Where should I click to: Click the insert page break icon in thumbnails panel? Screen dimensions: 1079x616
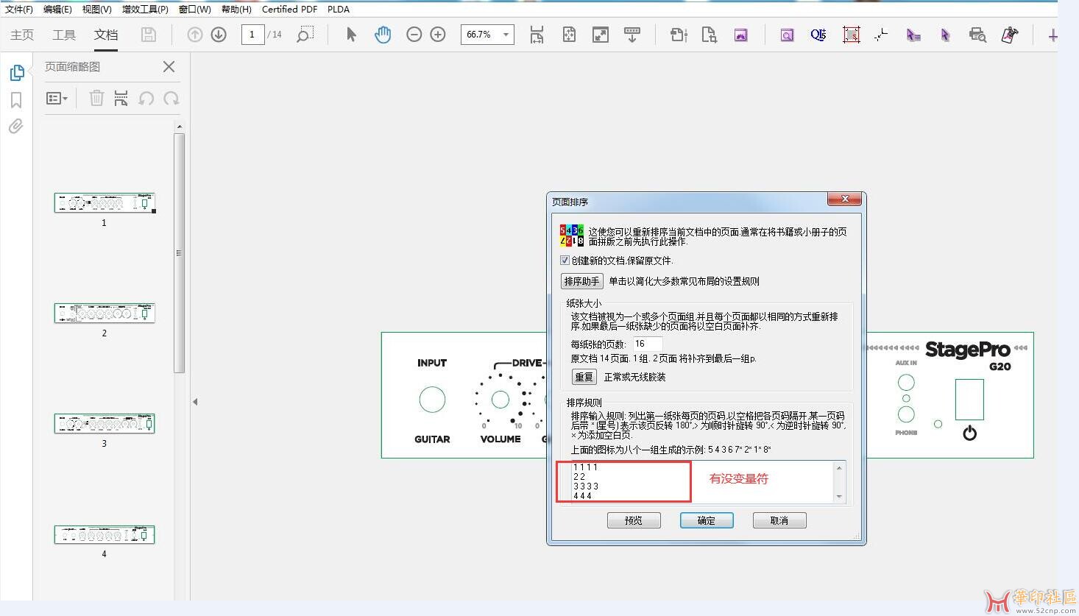[121, 98]
